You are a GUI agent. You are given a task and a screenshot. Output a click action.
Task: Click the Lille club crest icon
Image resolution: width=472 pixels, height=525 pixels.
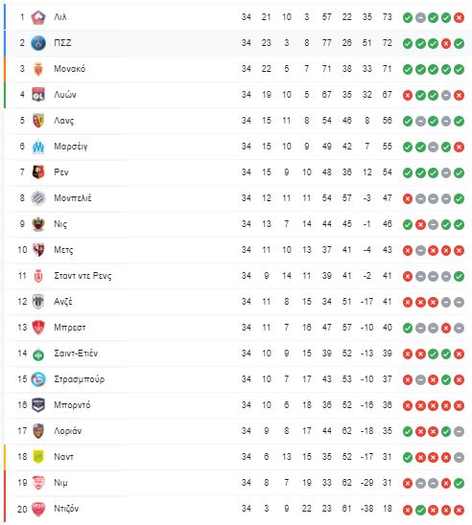click(38, 17)
